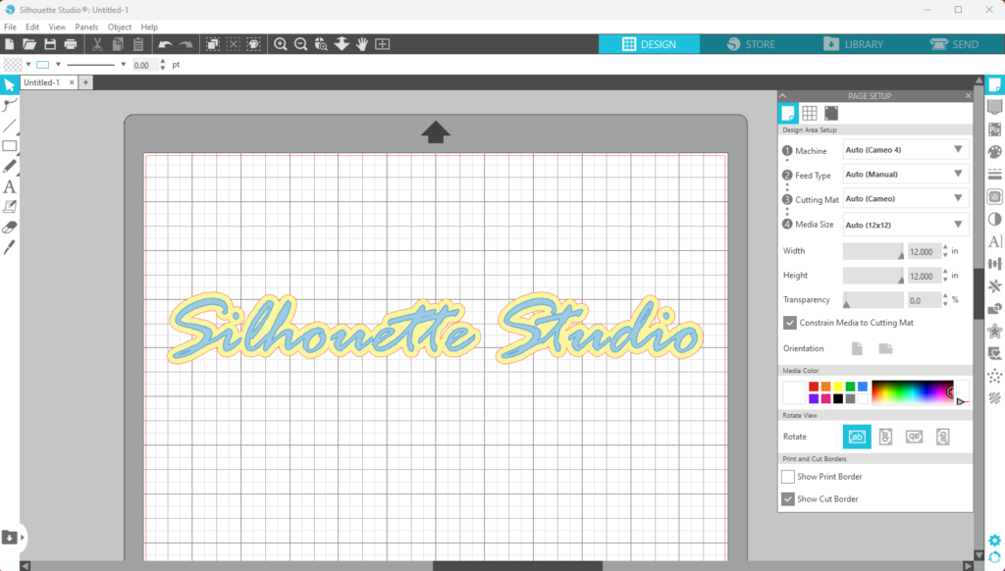Click the Zoom In magnifier

click(280, 44)
